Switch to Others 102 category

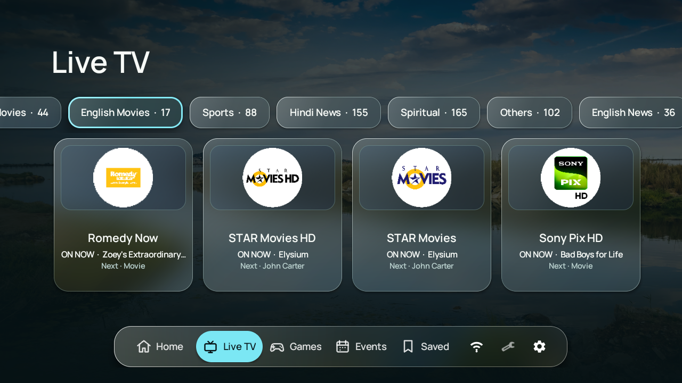[x=530, y=113]
